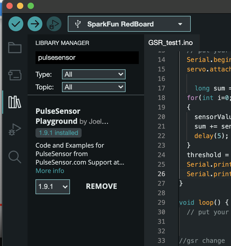Screen dimensions: 231x246
Task: Open the Debug panel in sidebar
Action: 15,129
